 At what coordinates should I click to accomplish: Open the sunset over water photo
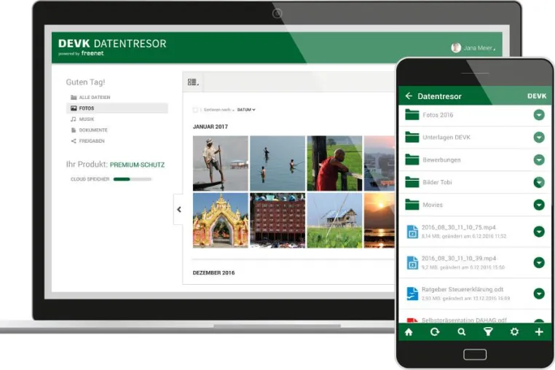(379, 220)
